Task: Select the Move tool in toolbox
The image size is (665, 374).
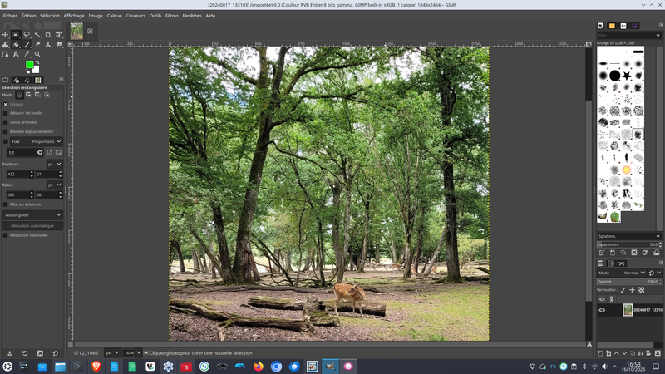Action: coord(5,35)
